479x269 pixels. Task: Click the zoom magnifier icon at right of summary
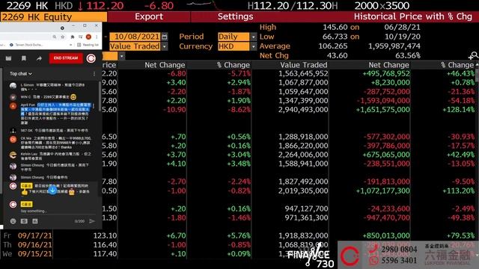473,55
